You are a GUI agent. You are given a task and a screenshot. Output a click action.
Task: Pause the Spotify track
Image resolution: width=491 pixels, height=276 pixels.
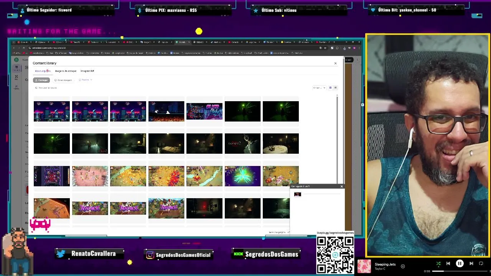pyautogui.click(x=460, y=263)
